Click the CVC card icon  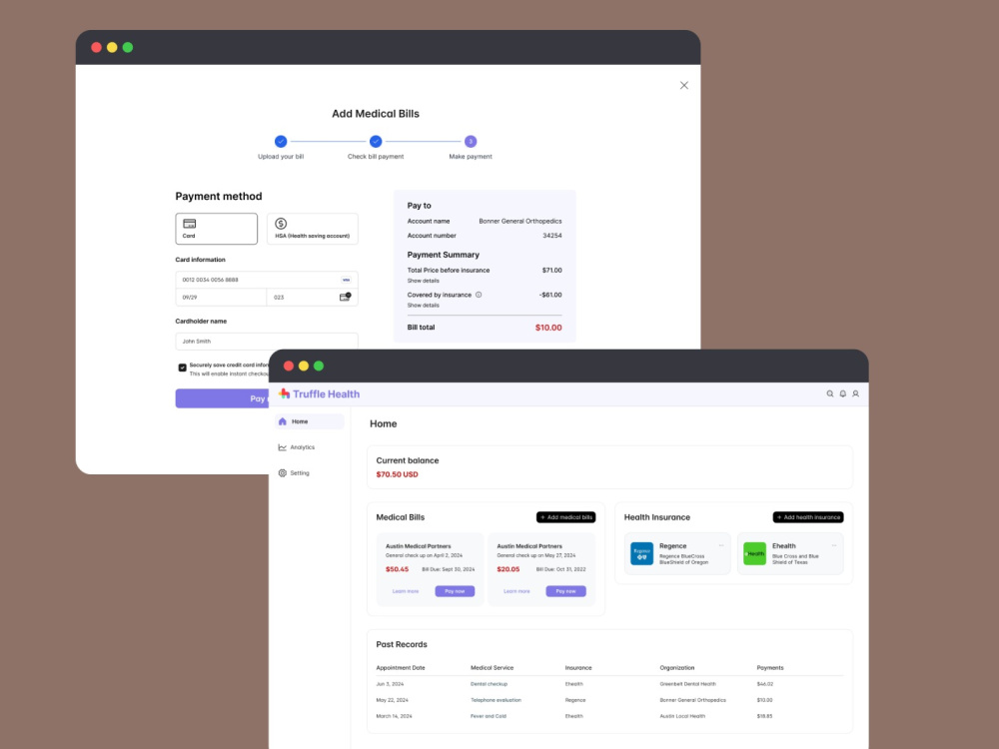pyautogui.click(x=345, y=297)
